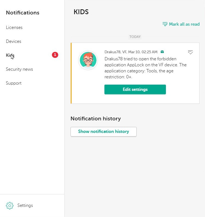Click the AppLock forbidden application message text

coord(145,68)
